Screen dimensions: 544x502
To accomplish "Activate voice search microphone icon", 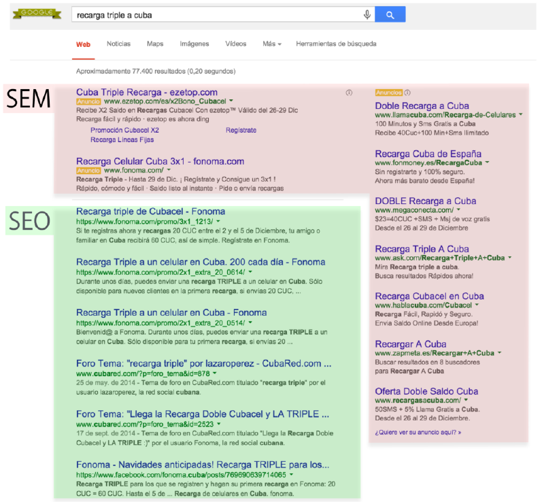I will pos(367,14).
